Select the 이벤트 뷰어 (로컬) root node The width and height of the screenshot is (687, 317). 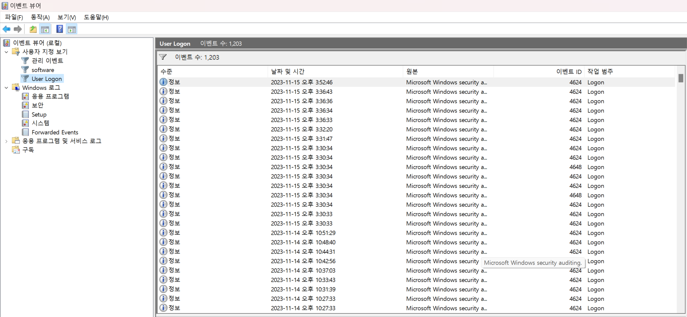pyautogui.click(x=37, y=43)
